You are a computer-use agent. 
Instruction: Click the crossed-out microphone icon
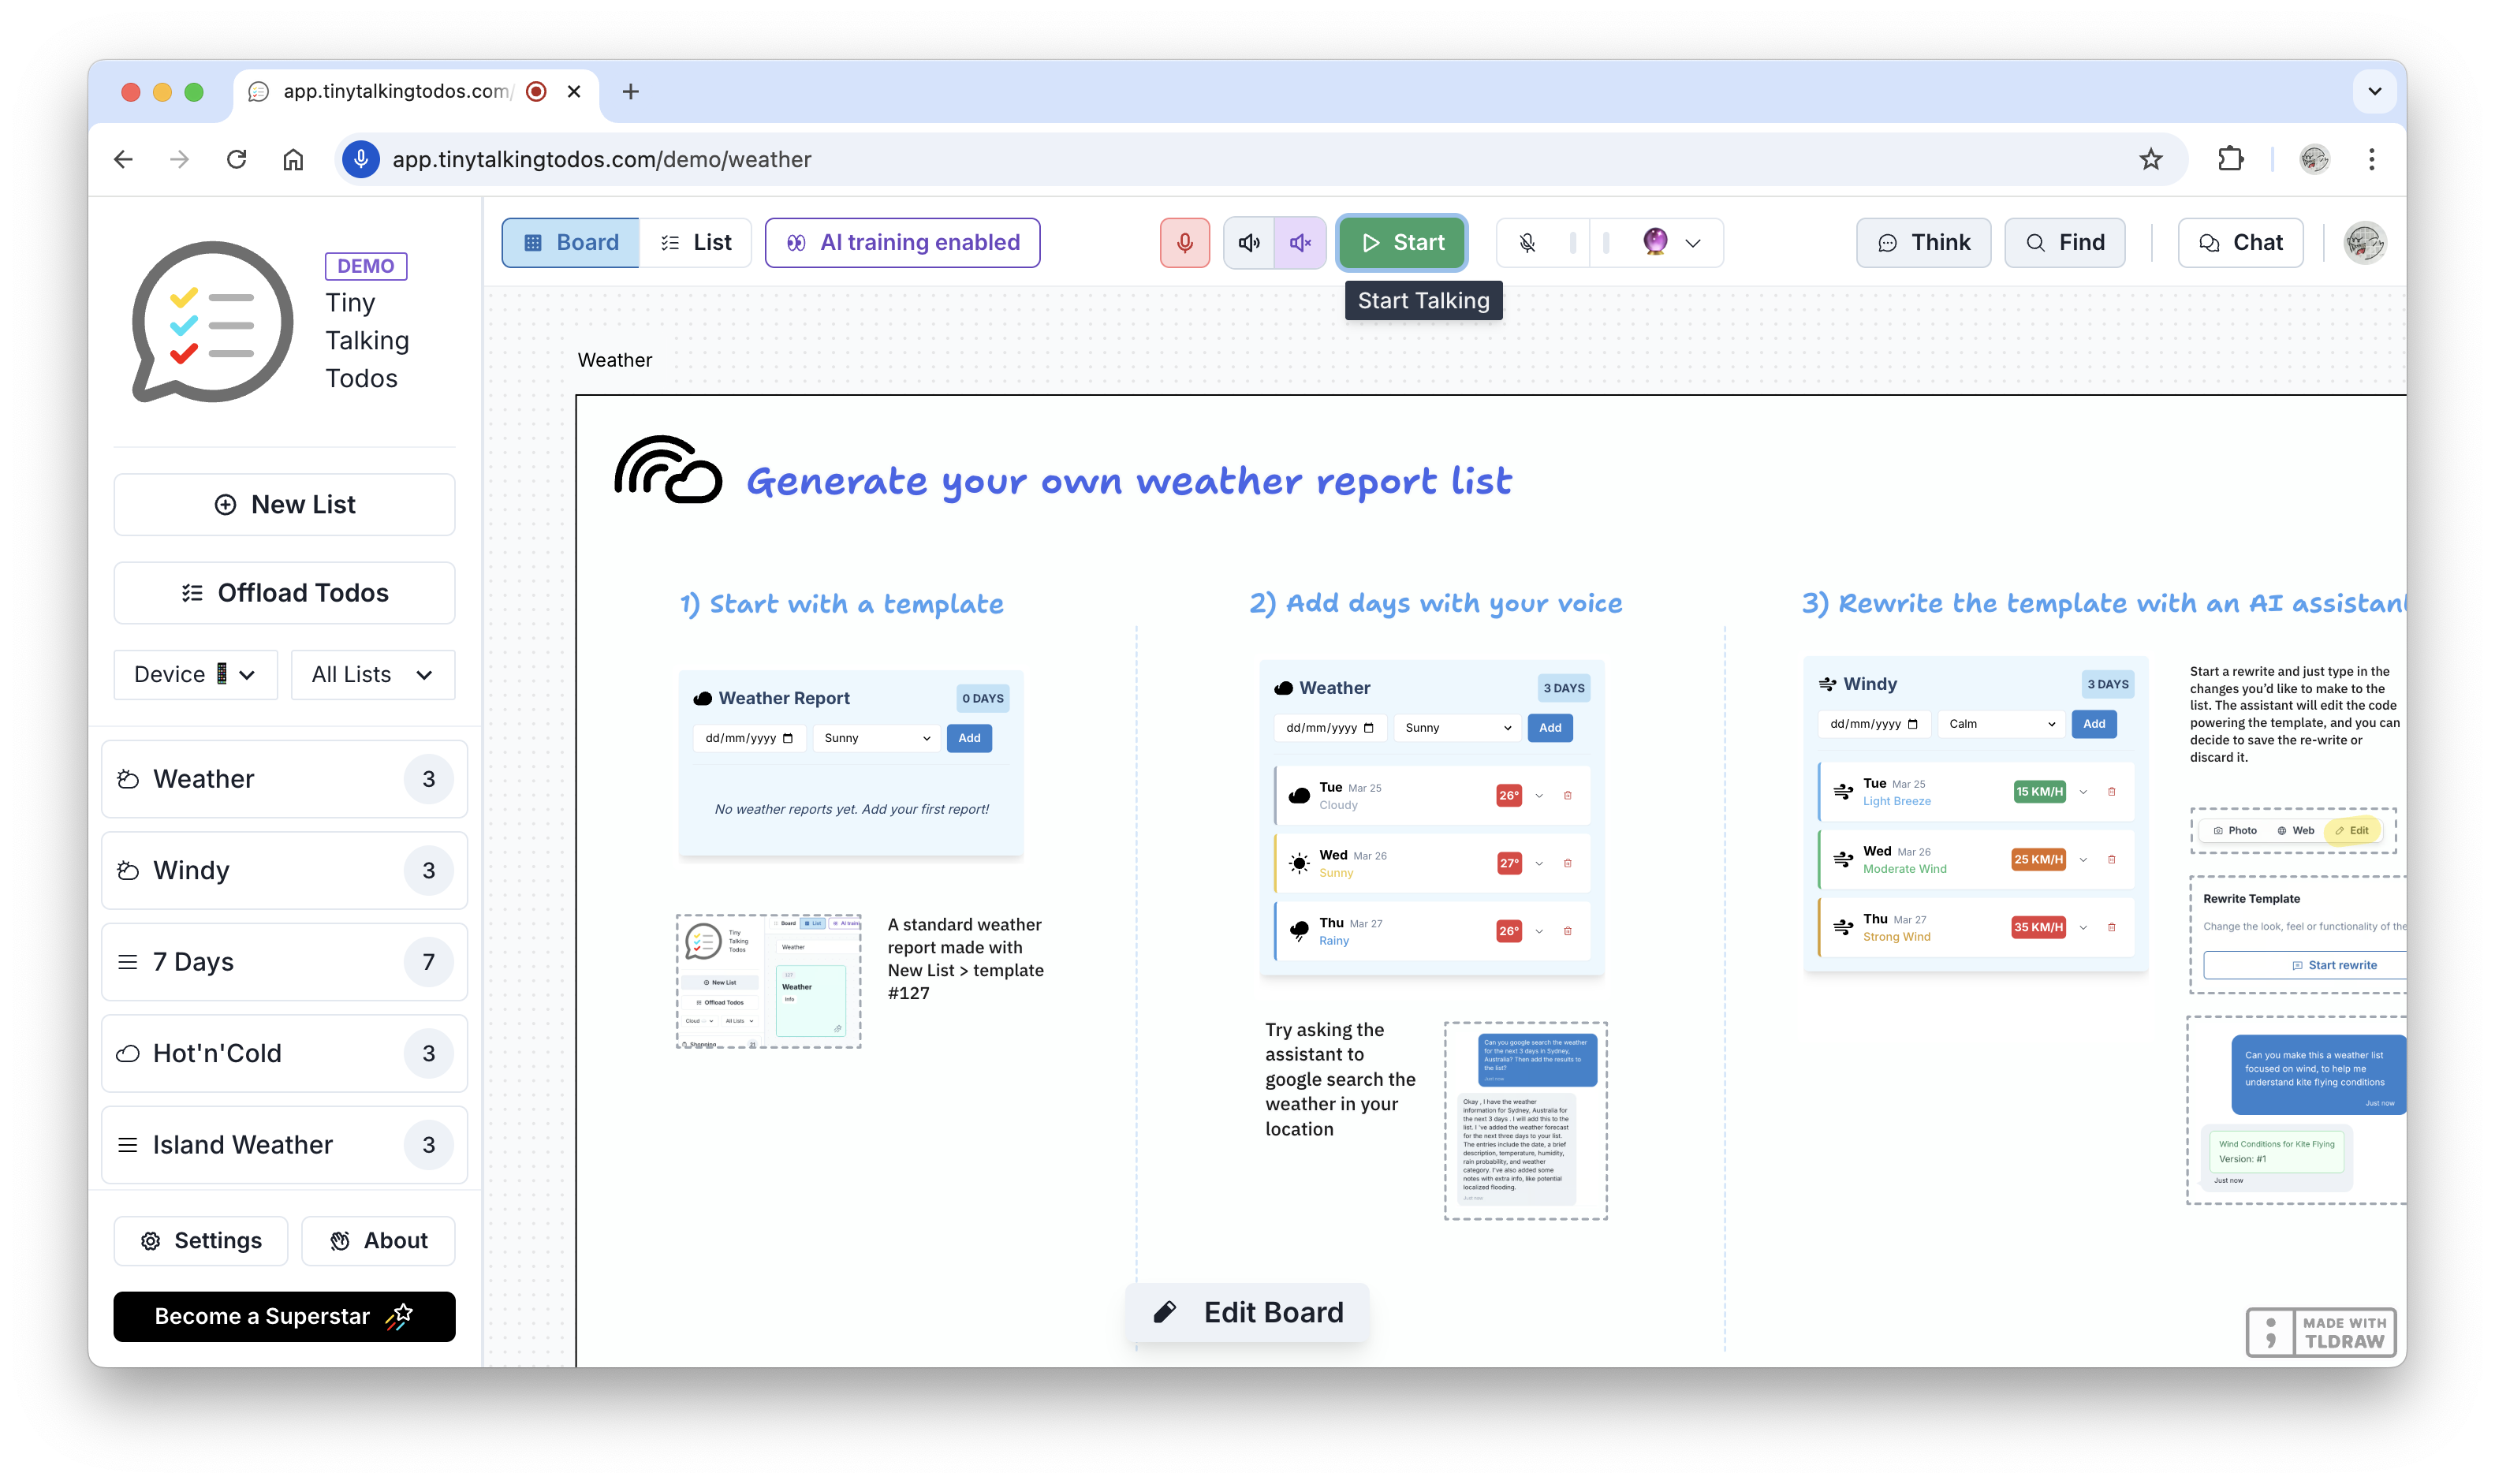click(x=1527, y=243)
